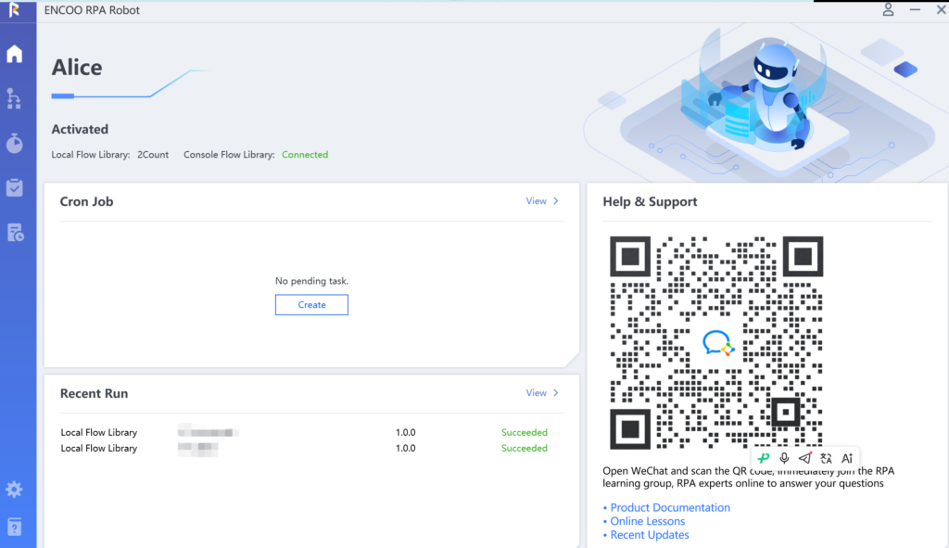Open the user account icon
The image size is (949, 548).
pyautogui.click(x=888, y=9)
